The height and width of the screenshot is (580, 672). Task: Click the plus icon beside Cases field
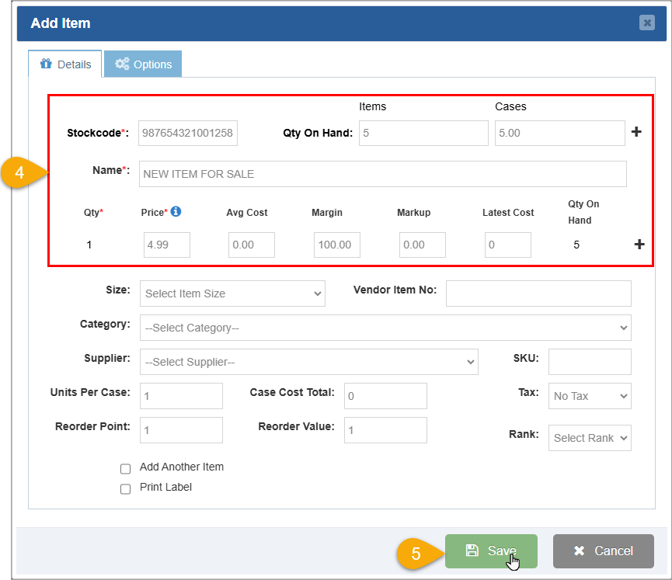coord(636,132)
